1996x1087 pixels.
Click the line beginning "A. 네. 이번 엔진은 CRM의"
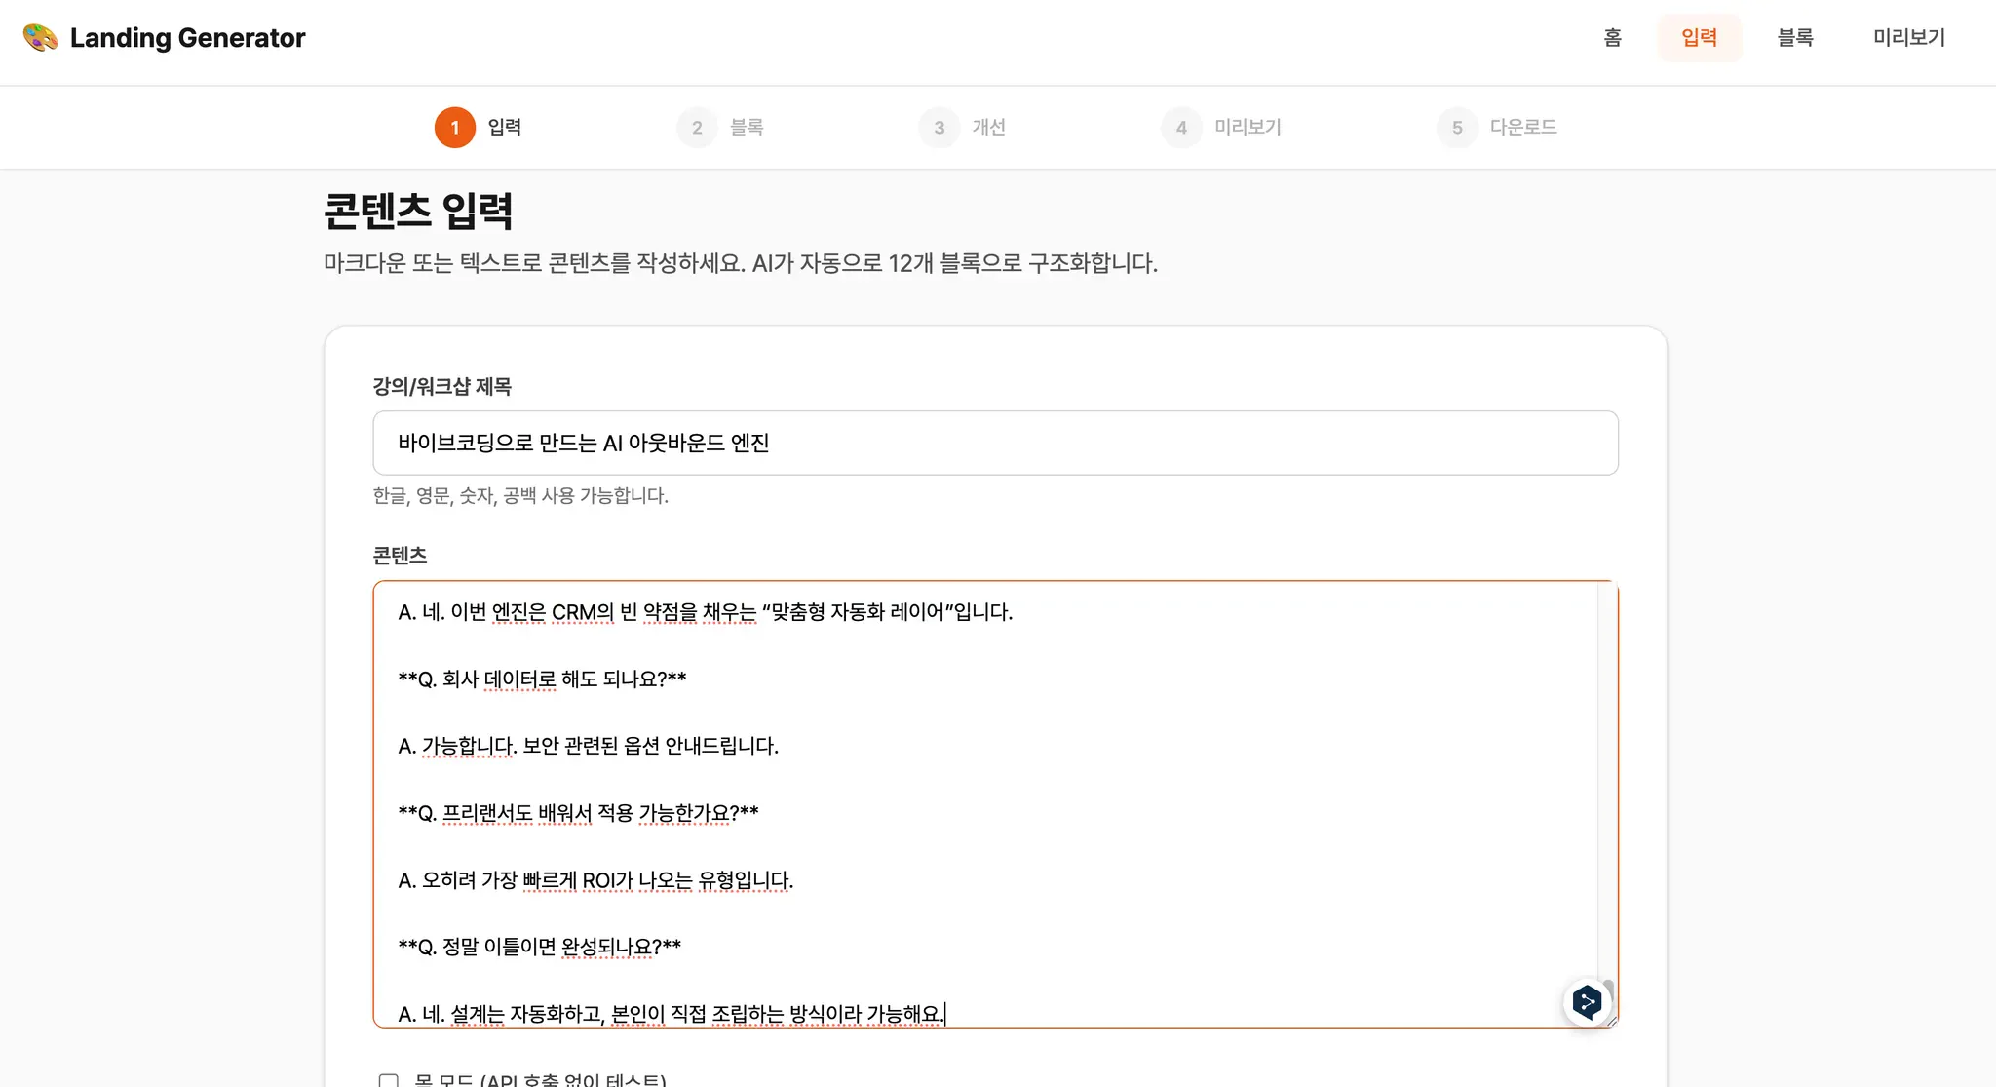[706, 612]
